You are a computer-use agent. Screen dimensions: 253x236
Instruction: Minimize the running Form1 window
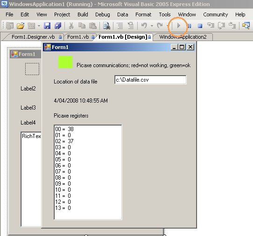tap(174, 47)
